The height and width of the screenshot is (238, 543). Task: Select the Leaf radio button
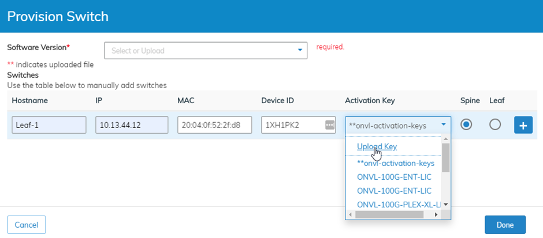(495, 124)
